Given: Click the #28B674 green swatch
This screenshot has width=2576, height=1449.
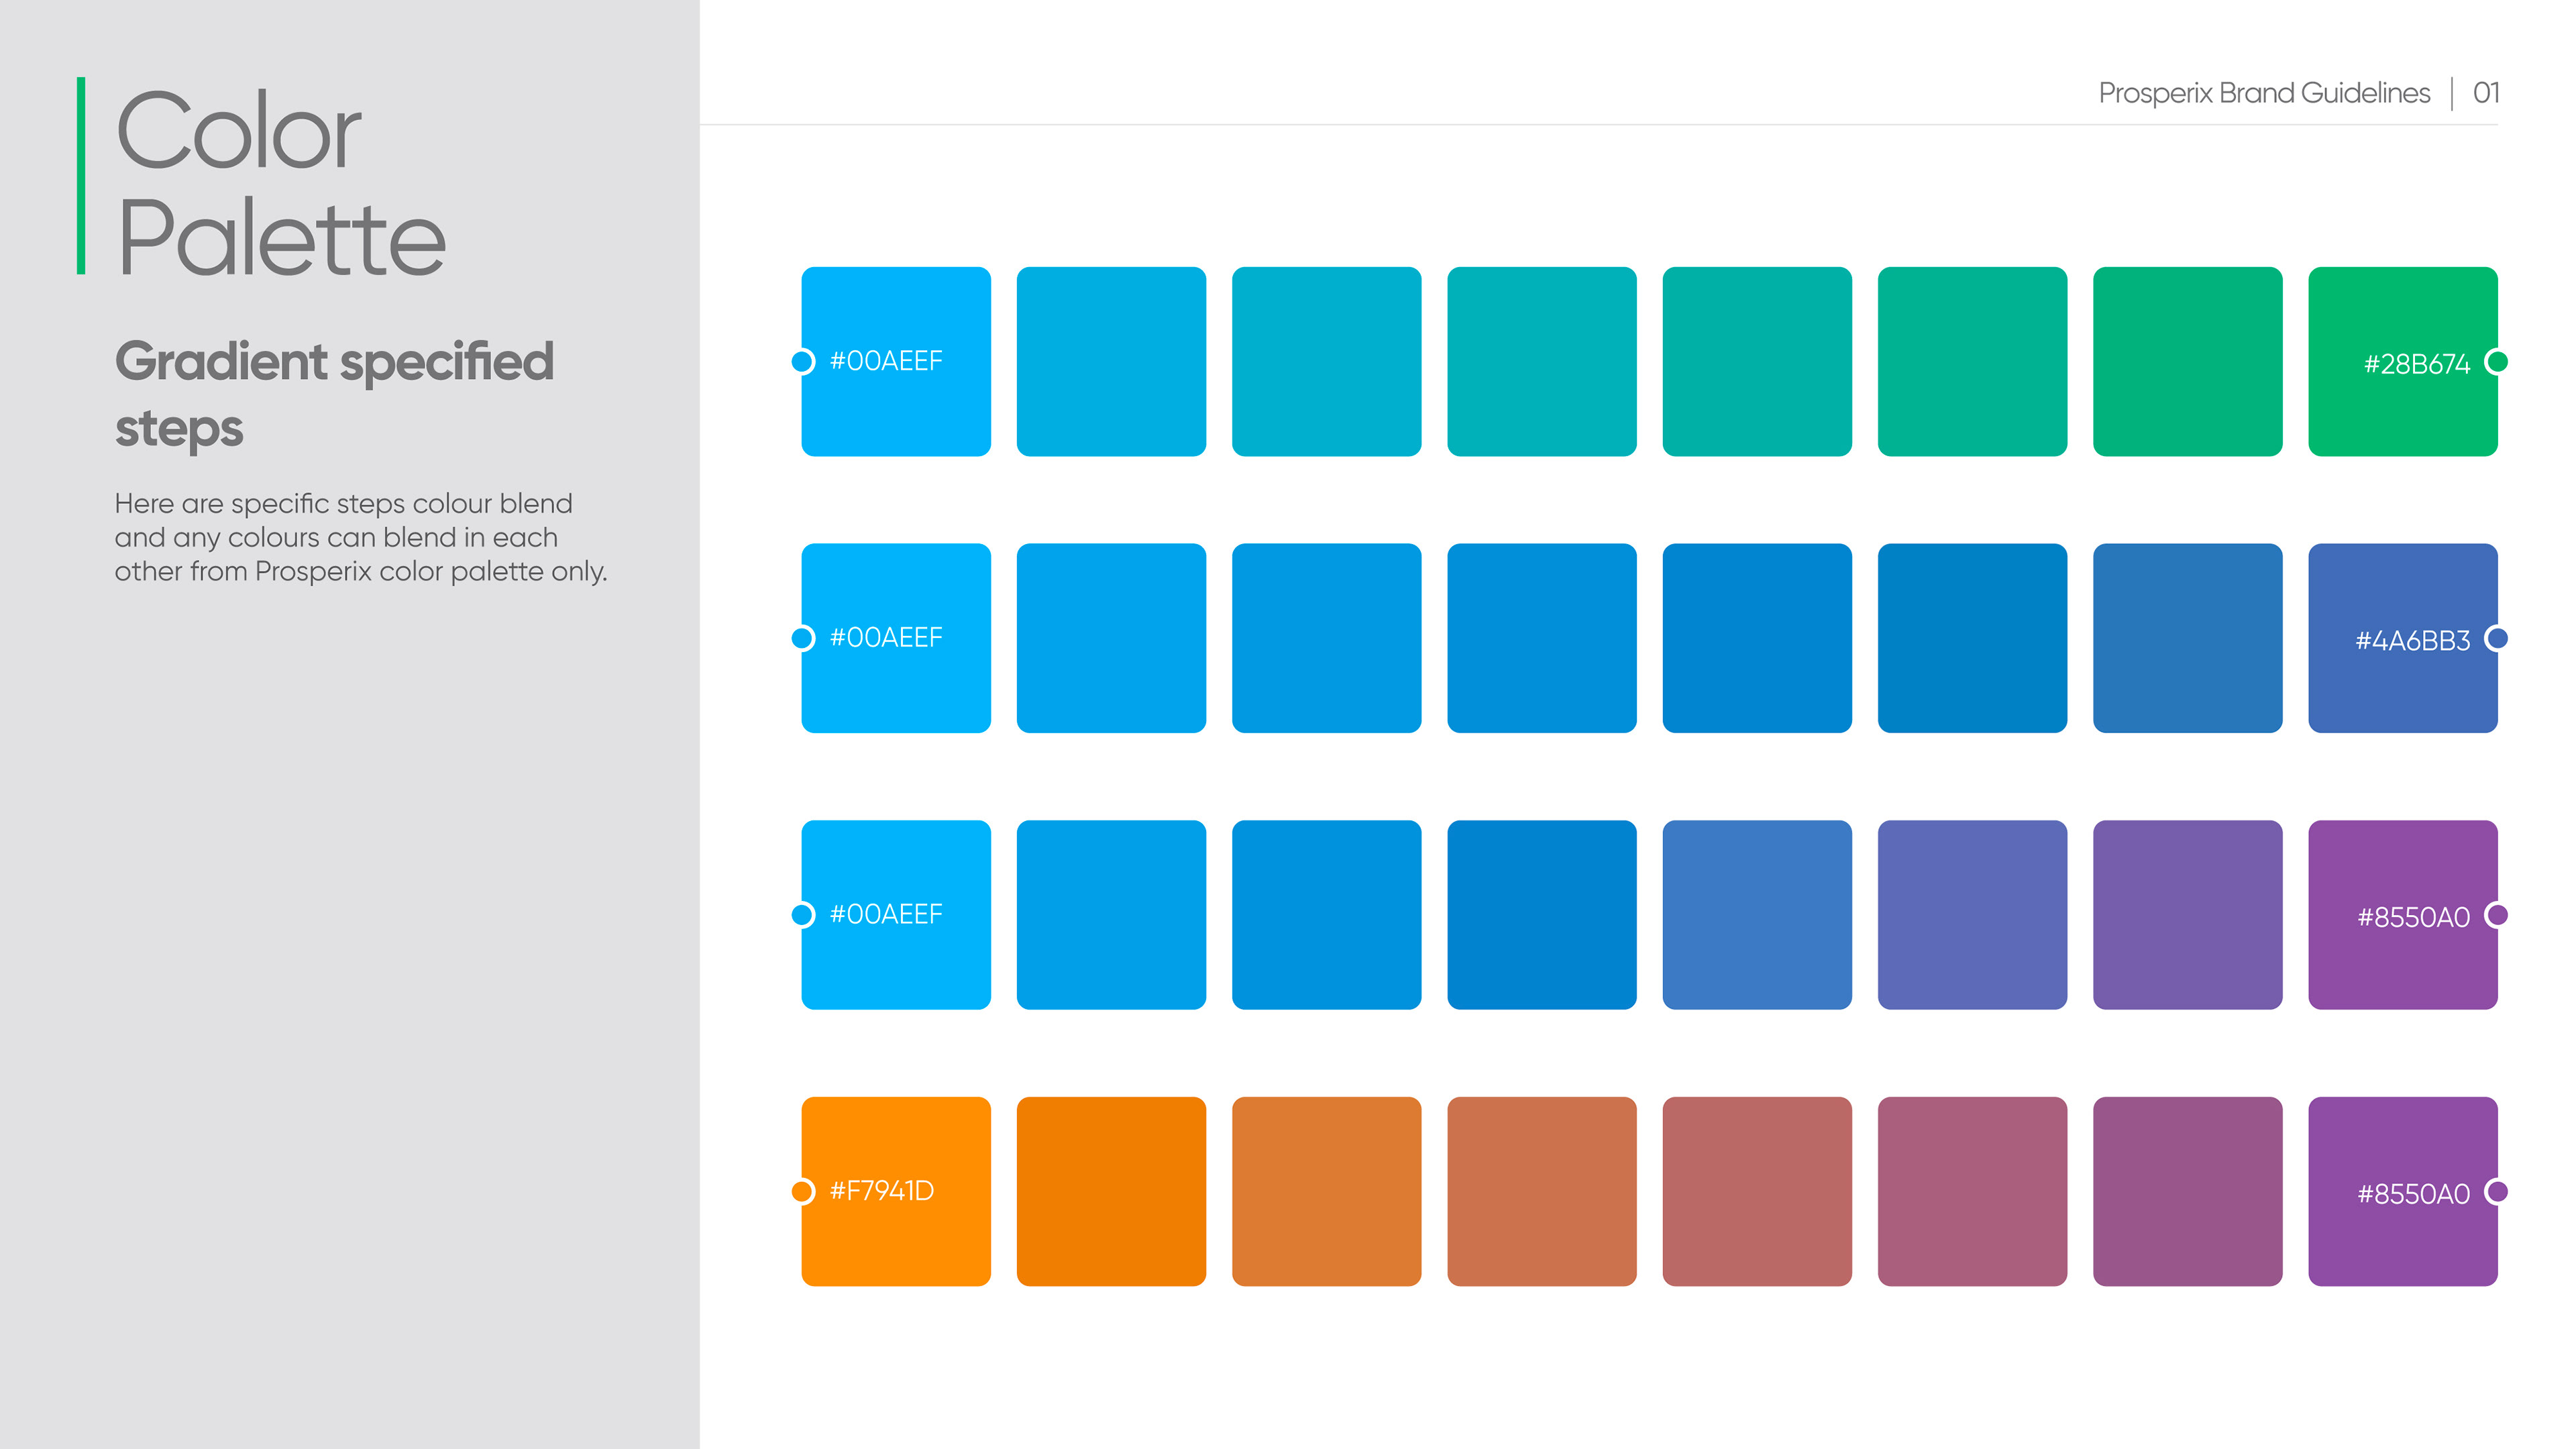Looking at the screenshot, I should pyautogui.click(x=2402, y=361).
